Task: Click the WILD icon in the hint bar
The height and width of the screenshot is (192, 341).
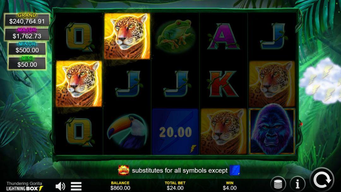Action: click(123, 170)
